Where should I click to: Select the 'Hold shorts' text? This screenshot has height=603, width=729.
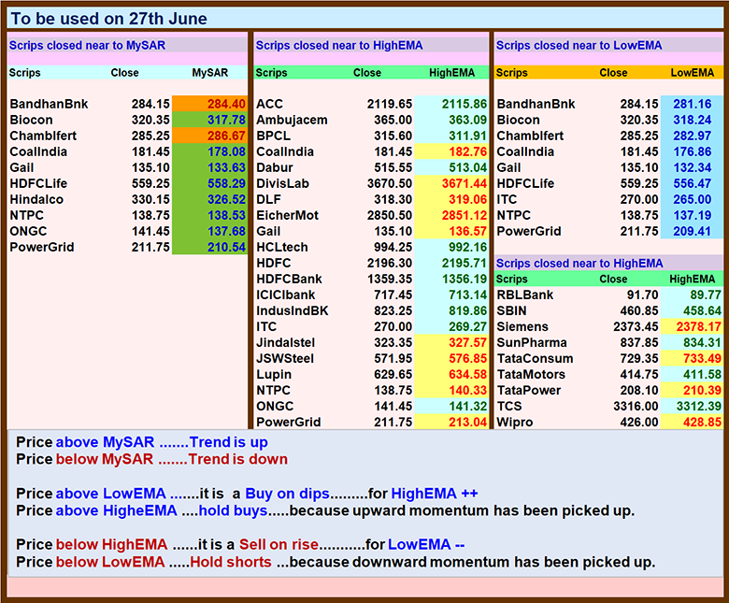[231, 562]
